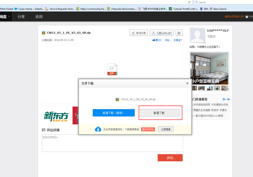Click the ZIP file preview icon

coord(112,69)
